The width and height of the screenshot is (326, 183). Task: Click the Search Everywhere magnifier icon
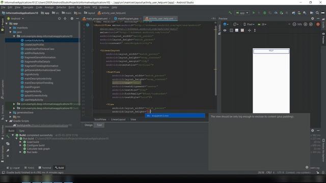[x=317, y=13]
